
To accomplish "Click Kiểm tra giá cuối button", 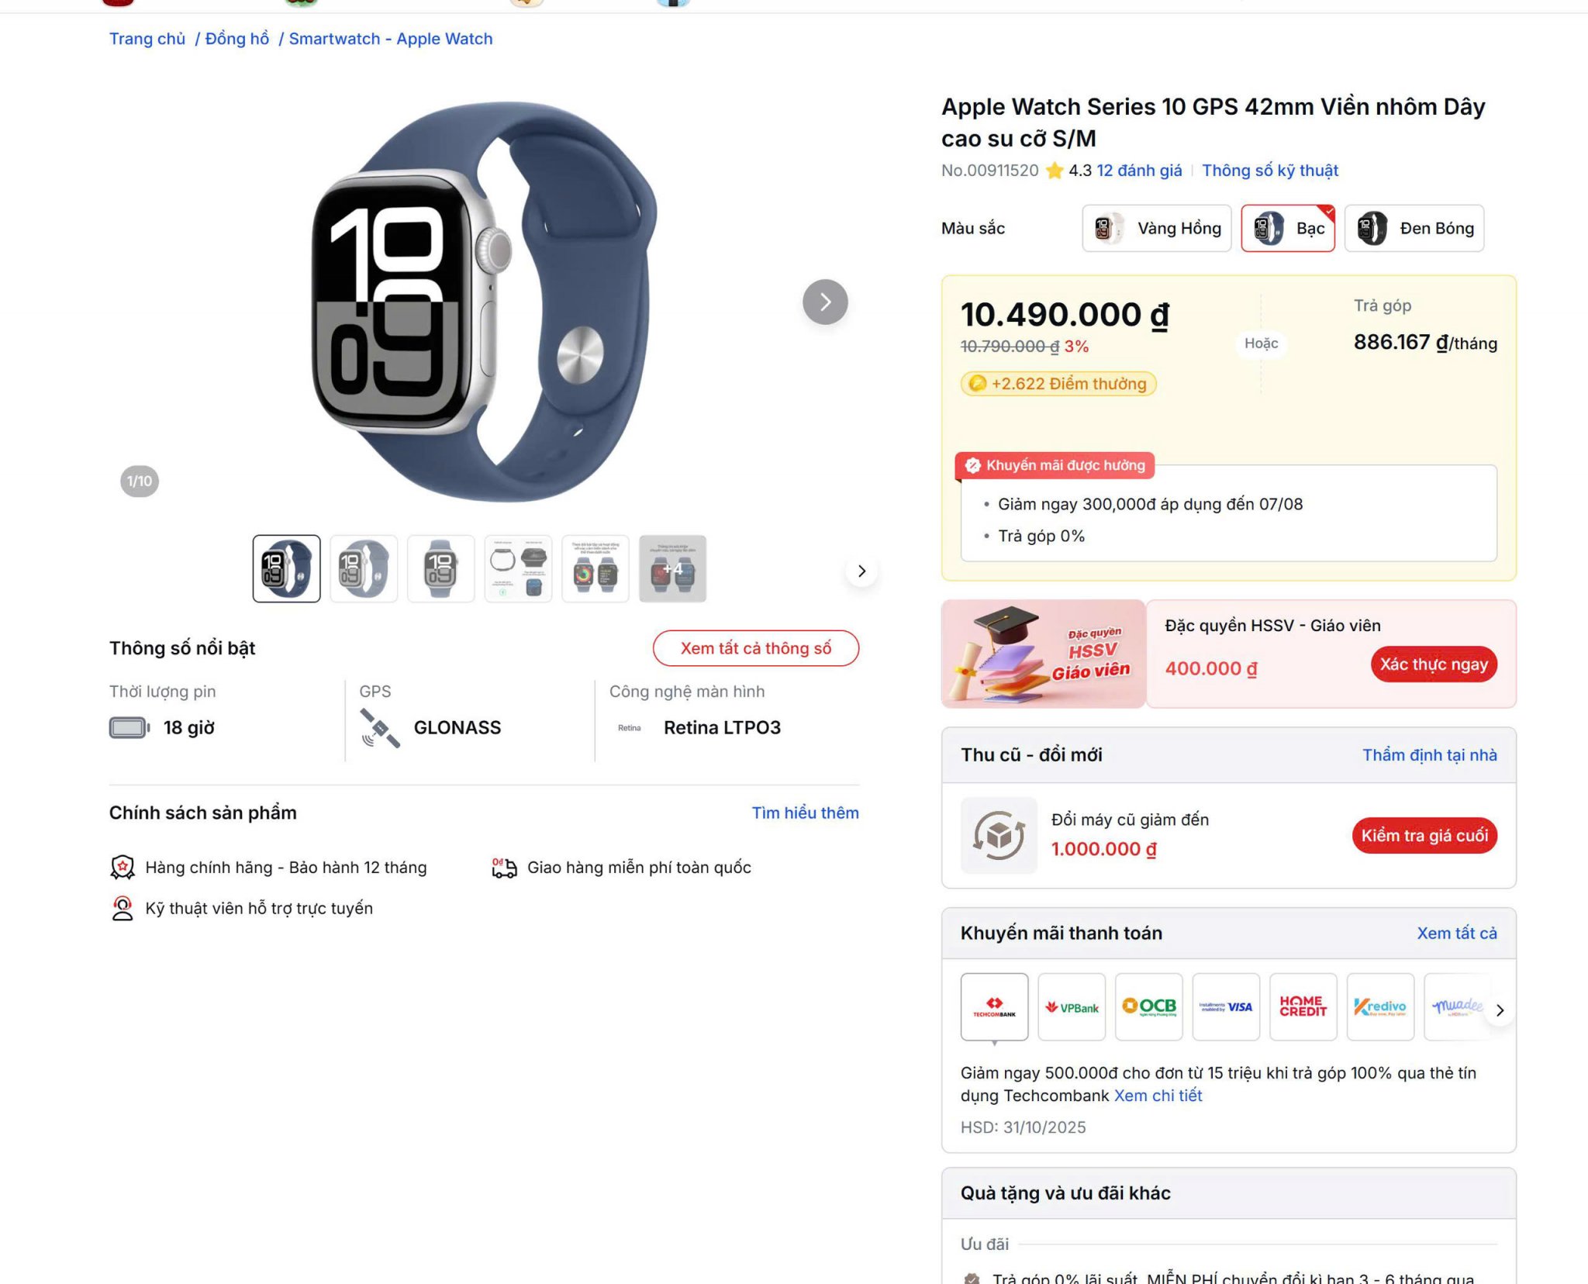I will pos(1424,835).
